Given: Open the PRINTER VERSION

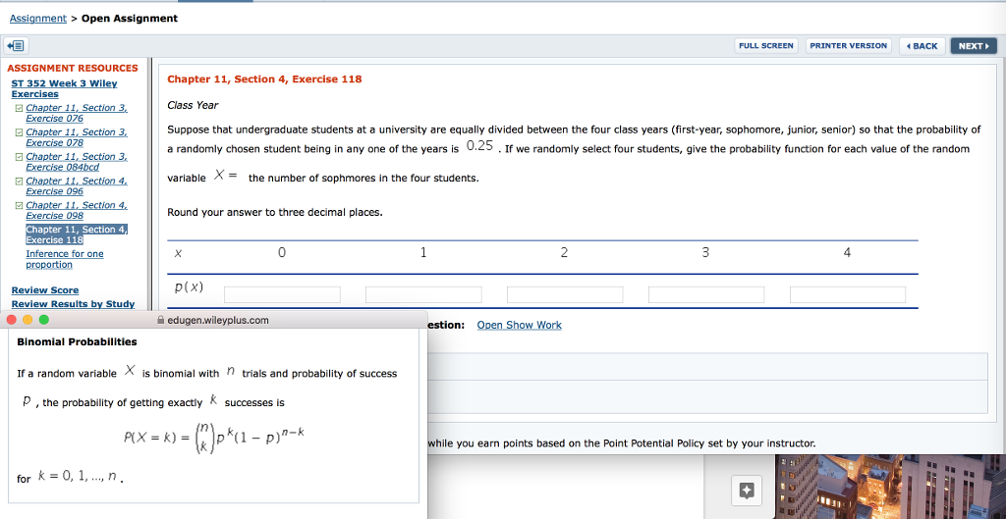Looking at the screenshot, I should tap(848, 46).
